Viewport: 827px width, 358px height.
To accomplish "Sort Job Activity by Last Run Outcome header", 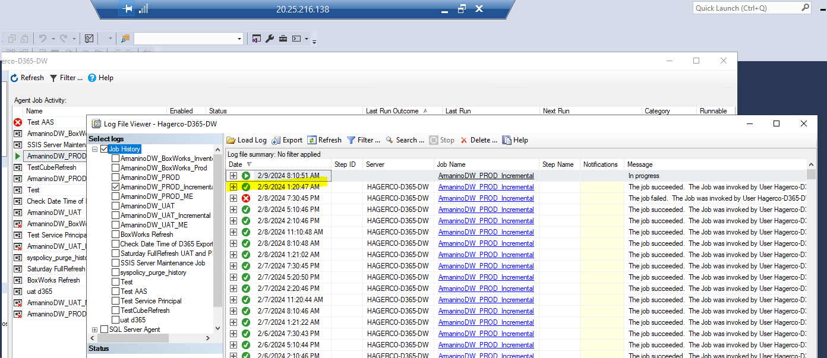I will tap(402, 111).
